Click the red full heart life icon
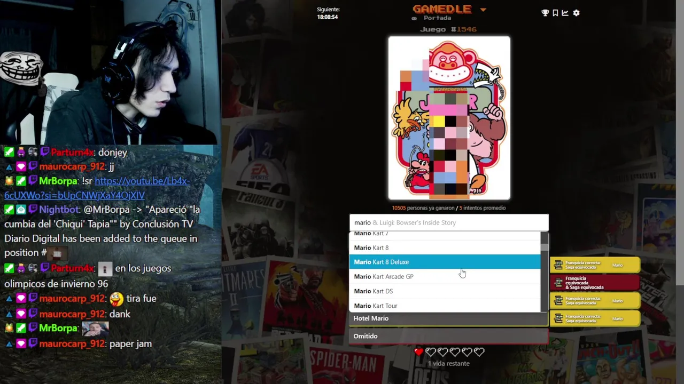The height and width of the screenshot is (384, 684). coord(418,351)
